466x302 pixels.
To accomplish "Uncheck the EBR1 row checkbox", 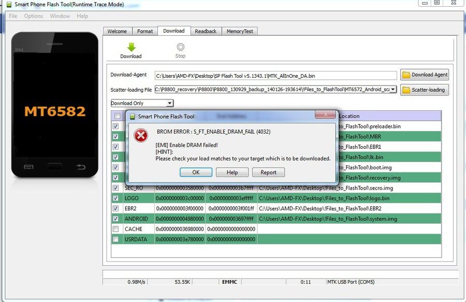I will pyautogui.click(x=115, y=147).
